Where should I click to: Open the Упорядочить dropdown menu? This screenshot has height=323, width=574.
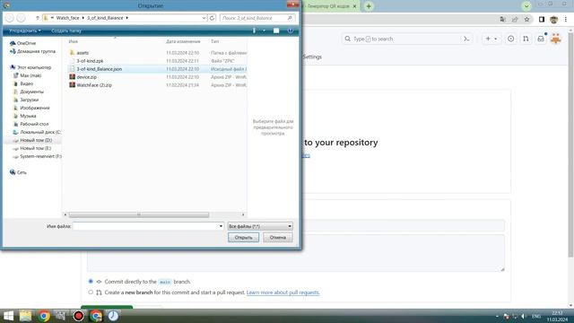[x=25, y=31]
